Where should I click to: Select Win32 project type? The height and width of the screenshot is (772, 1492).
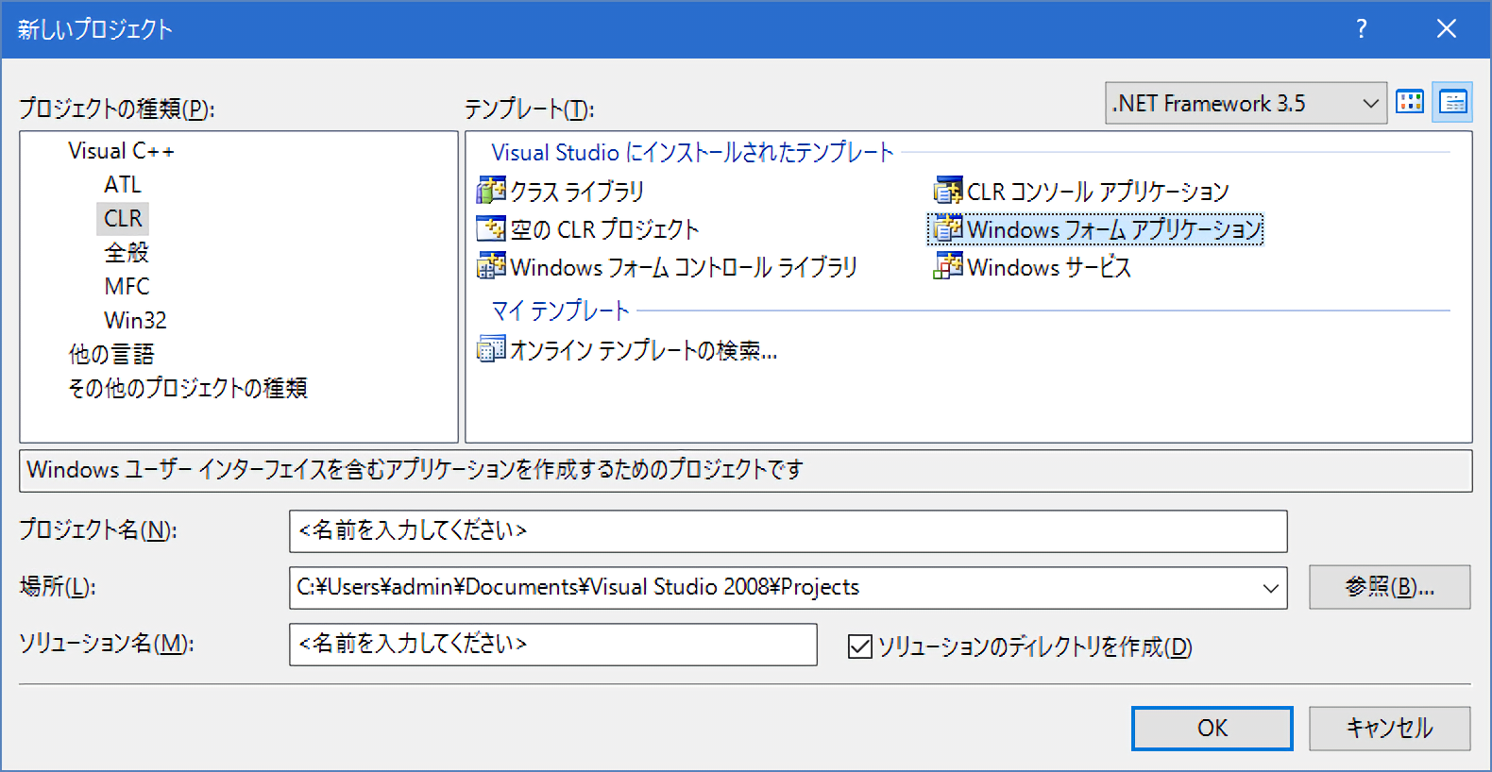135,320
